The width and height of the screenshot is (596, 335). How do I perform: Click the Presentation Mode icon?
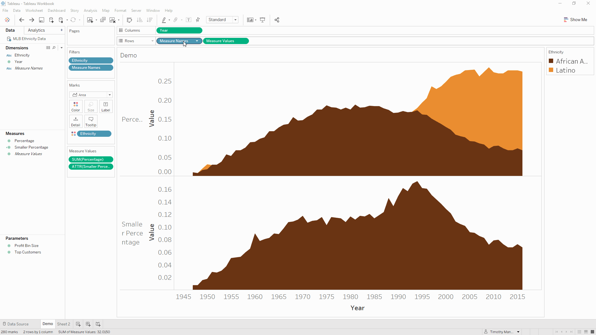[x=263, y=20]
